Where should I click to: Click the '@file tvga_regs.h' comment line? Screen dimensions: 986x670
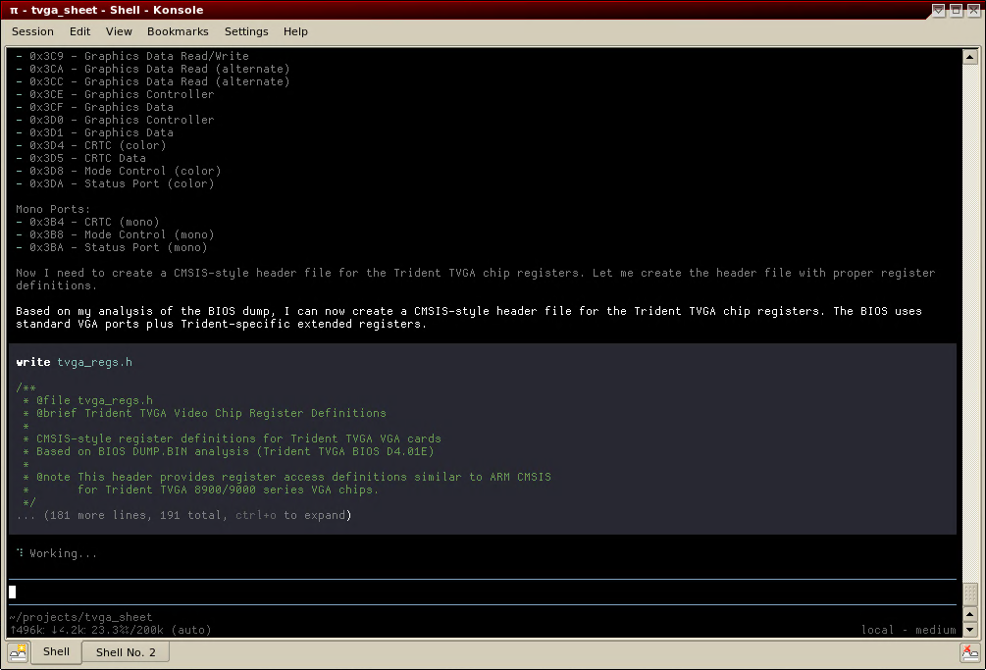pos(87,400)
